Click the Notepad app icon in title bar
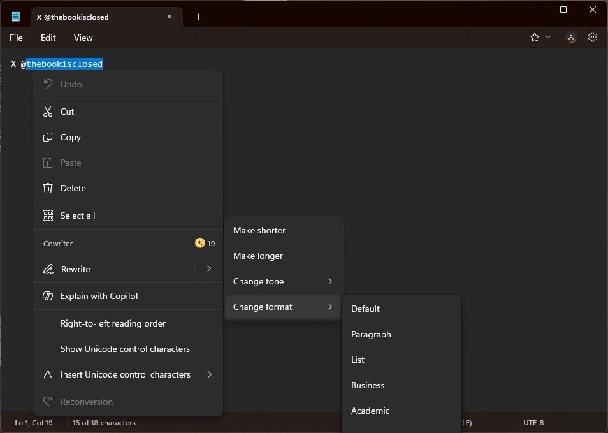The width and height of the screenshot is (608, 433). click(x=16, y=17)
